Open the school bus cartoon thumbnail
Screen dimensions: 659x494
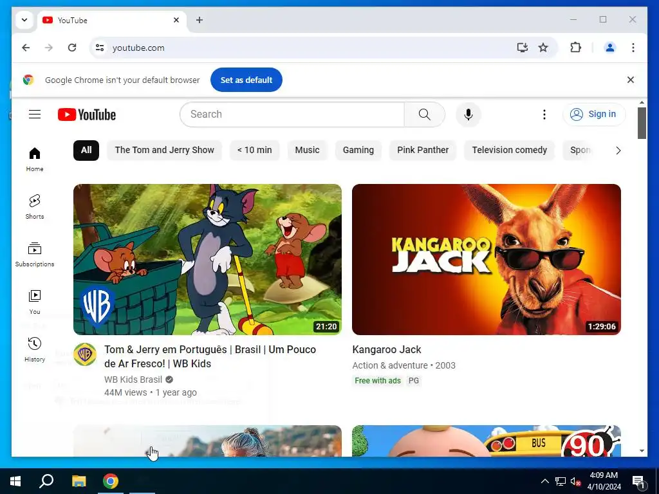[487, 441]
